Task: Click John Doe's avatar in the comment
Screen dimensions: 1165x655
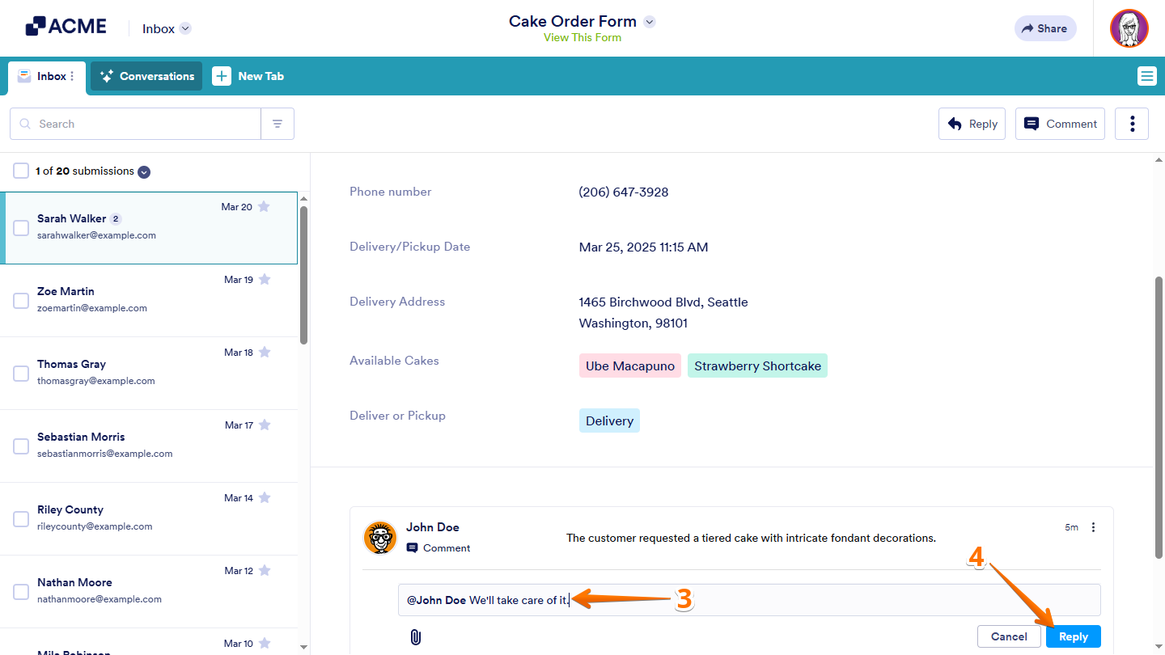Action: tap(379, 537)
